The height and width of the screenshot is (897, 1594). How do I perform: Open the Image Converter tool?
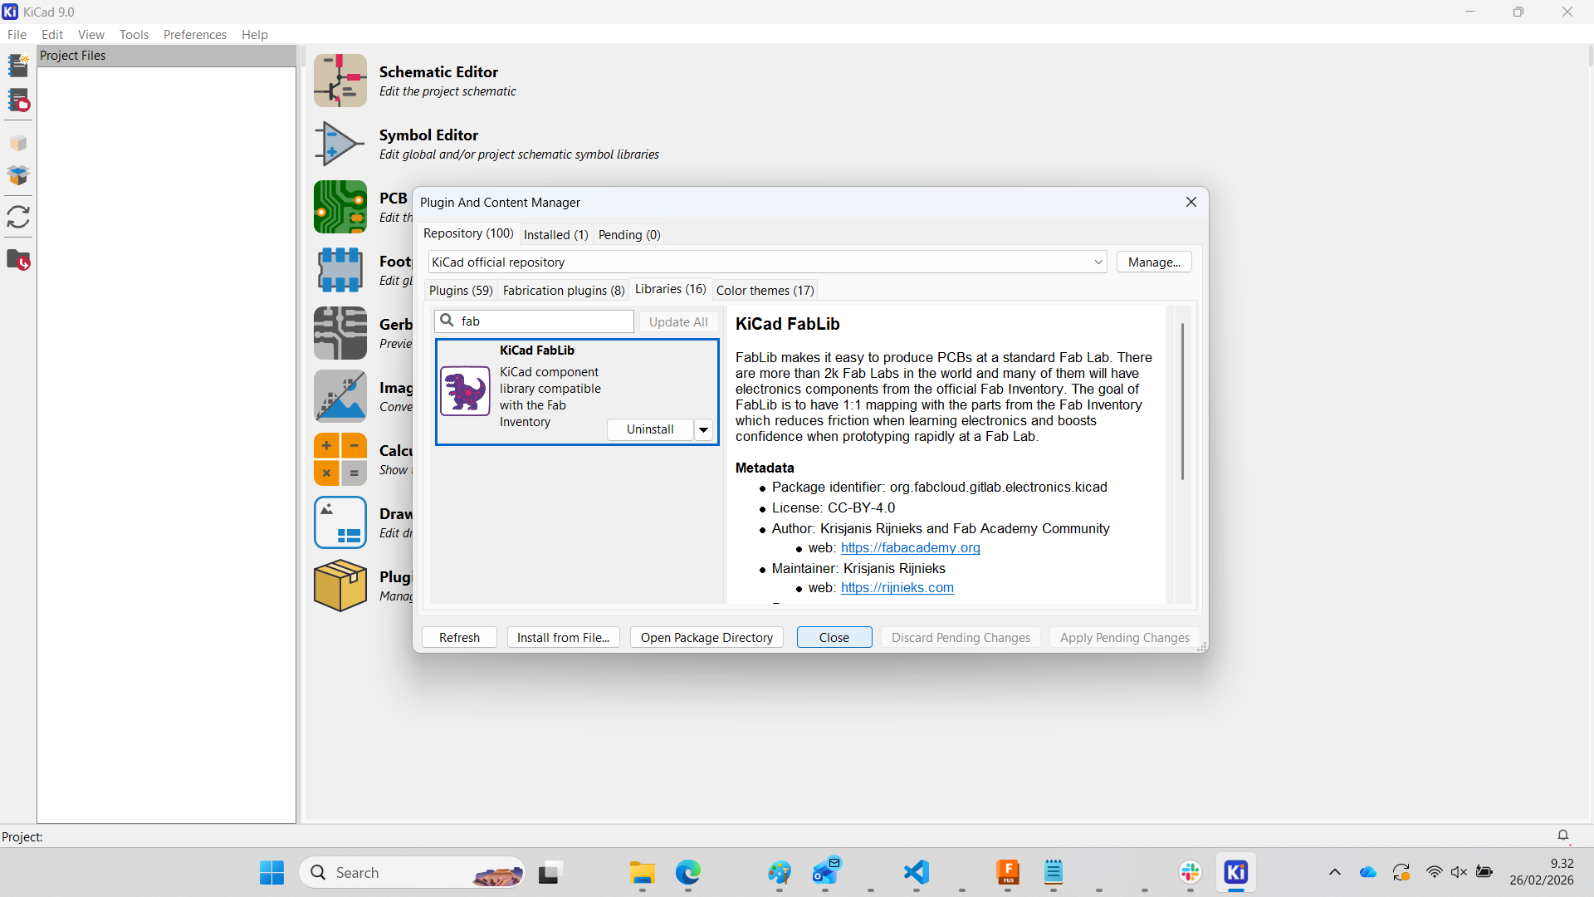tap(340, 396)
